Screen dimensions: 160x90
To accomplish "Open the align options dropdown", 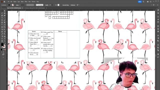I will 79,5.
